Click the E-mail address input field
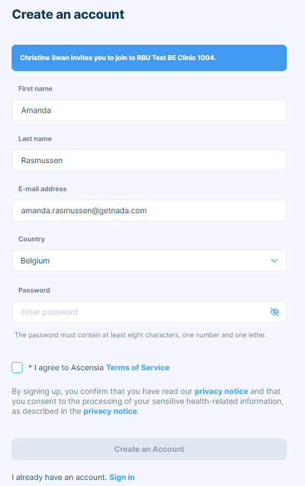The width and height of the screenshot is (305, 486). [149, 210]
